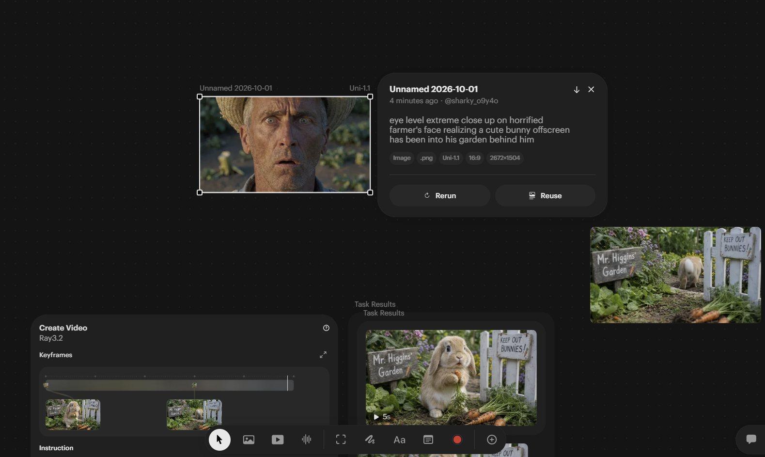Click the 16:9 aspect ratio chip
This screenshot has height=457, width=765.
point(475,158)
